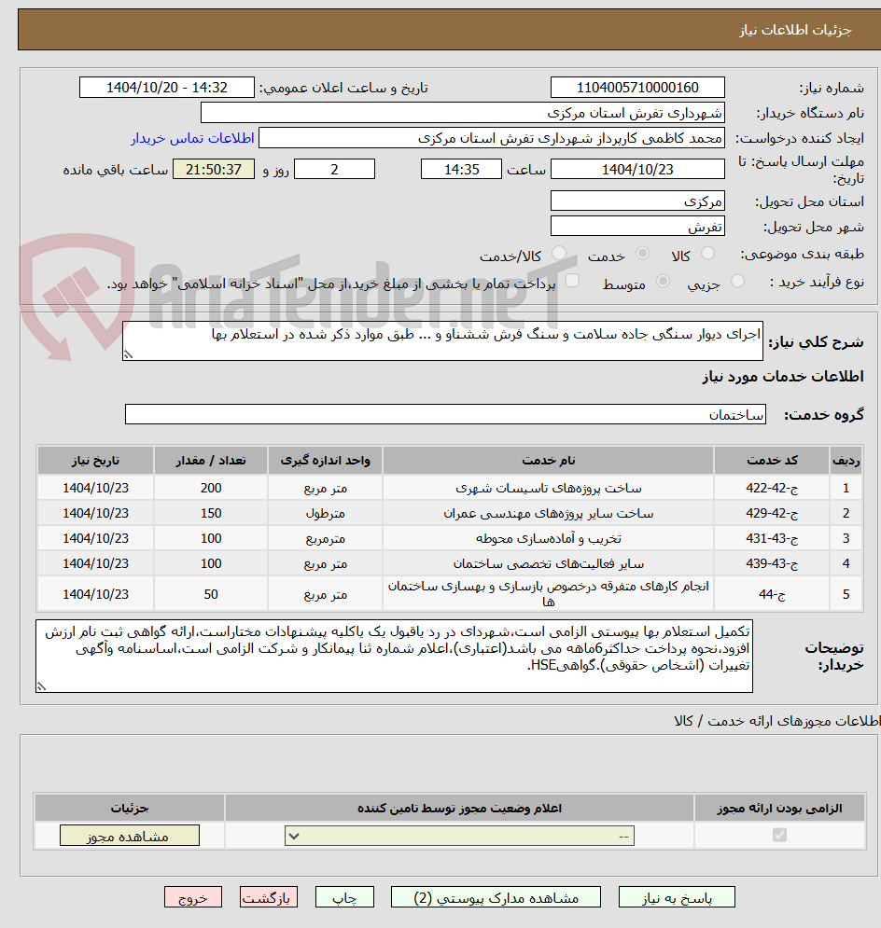
Task: Toggle the الزامی بودن ارائه مجوز checkbox
Action: click(780, 835)
